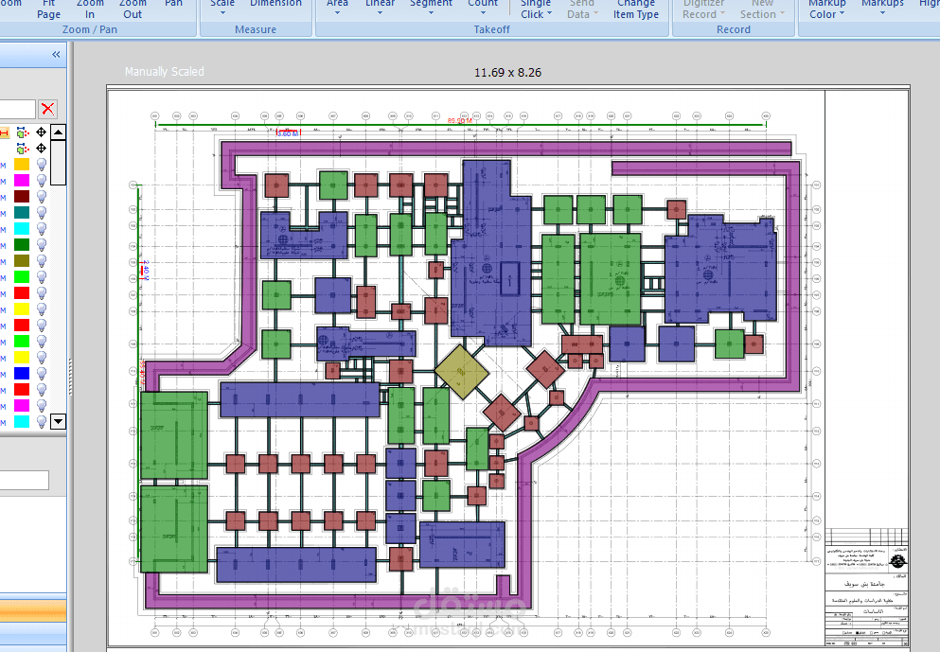940x652 pixels.
Task: Toggle lightbulb beside the teal swatch
Action: [x=42, y=213]
